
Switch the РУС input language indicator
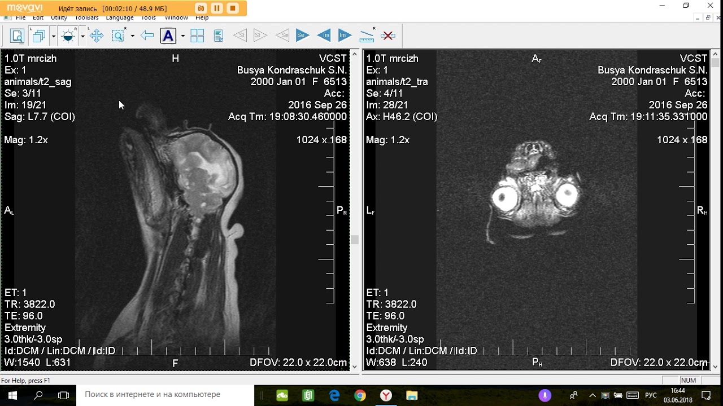click(651, 395)
